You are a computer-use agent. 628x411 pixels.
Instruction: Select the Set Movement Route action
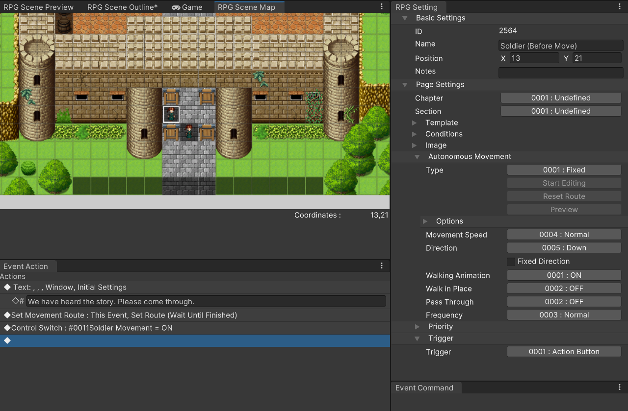[124, 315]
